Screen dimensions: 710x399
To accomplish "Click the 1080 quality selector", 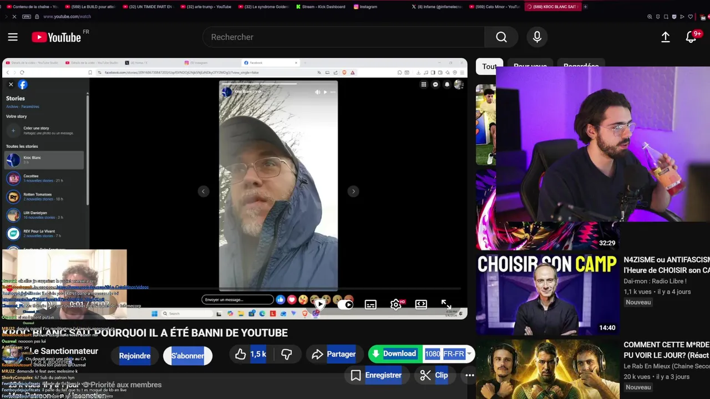I will 433,354.
